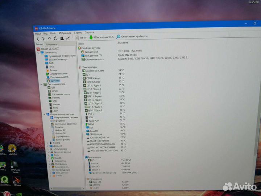Select IPMI tree item
Screen dimensions: 261x196
[x=50, y=67]
